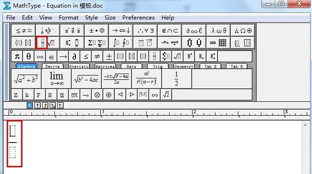Switch to the Algebra tab
312x174 pixels.
pos(26,66)
